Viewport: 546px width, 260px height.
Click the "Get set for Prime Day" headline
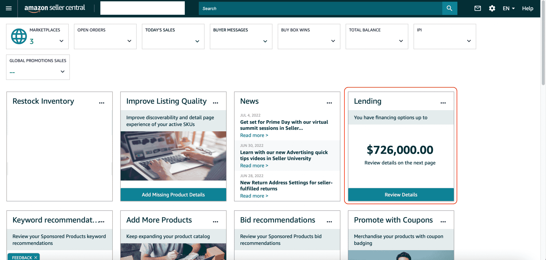pyautogui.click(x=284, y=125)
